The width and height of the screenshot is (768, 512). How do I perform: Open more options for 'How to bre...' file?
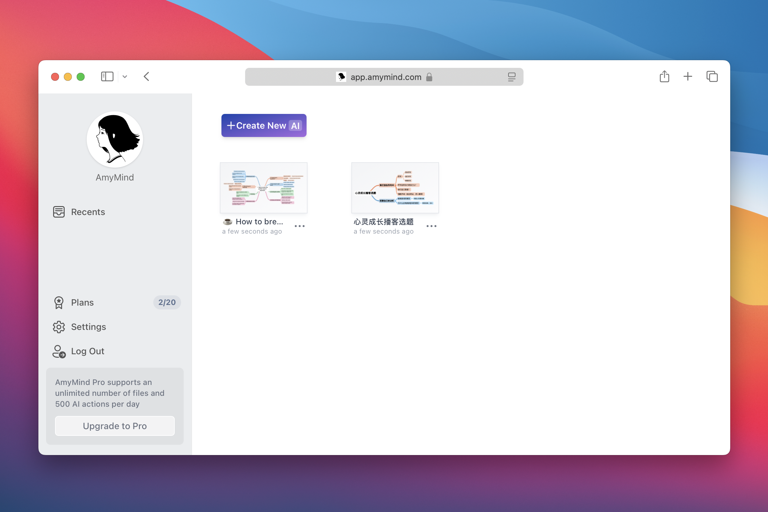coord(300,226)
